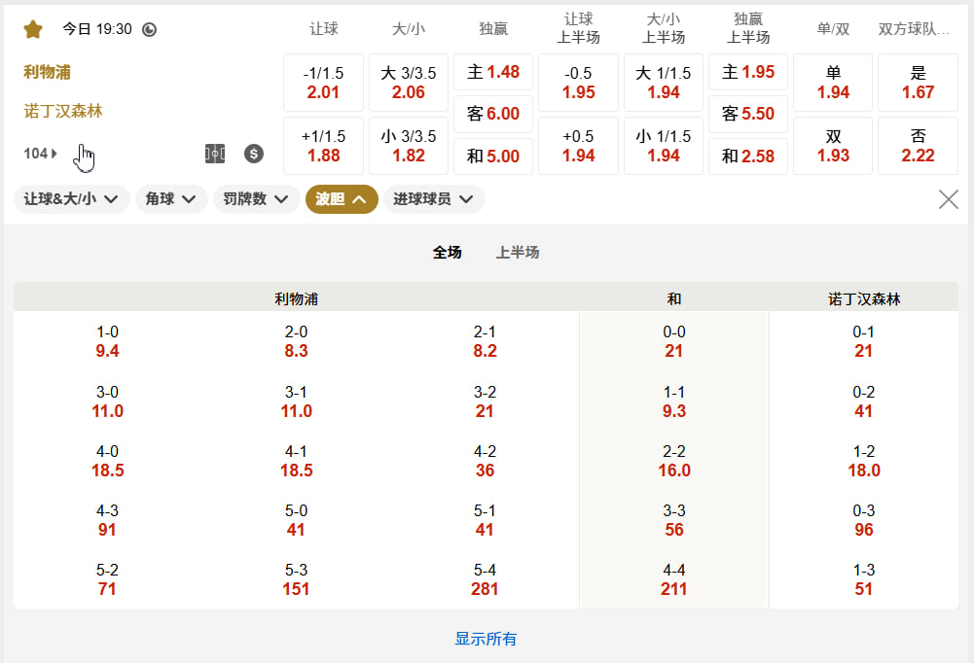974x663 pixels.
Task: Close the expanded markets panel
Action: [x=949, y=199]
